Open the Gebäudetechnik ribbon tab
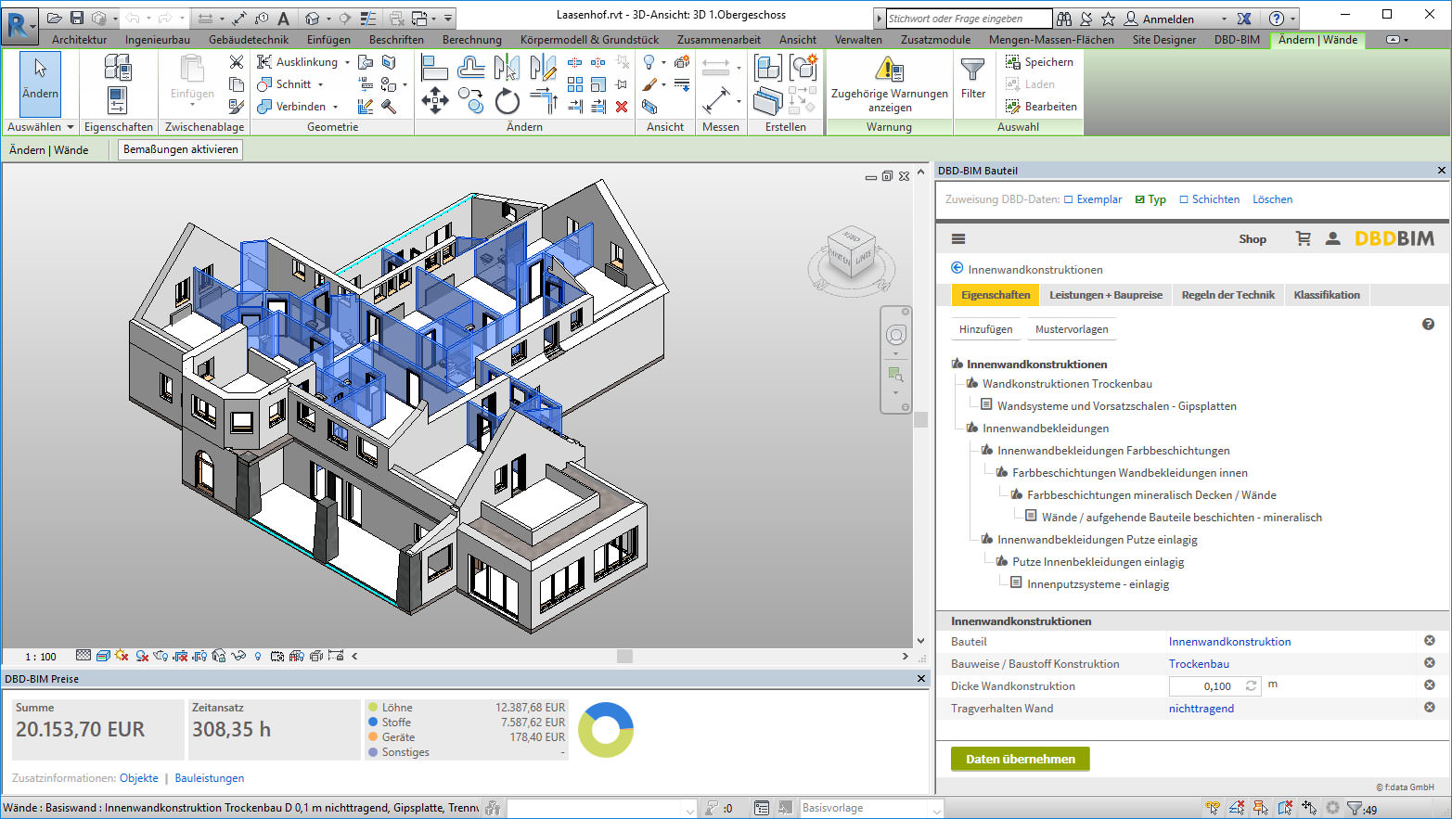This screenshot has width=1452, height=819. coord(249,40)
